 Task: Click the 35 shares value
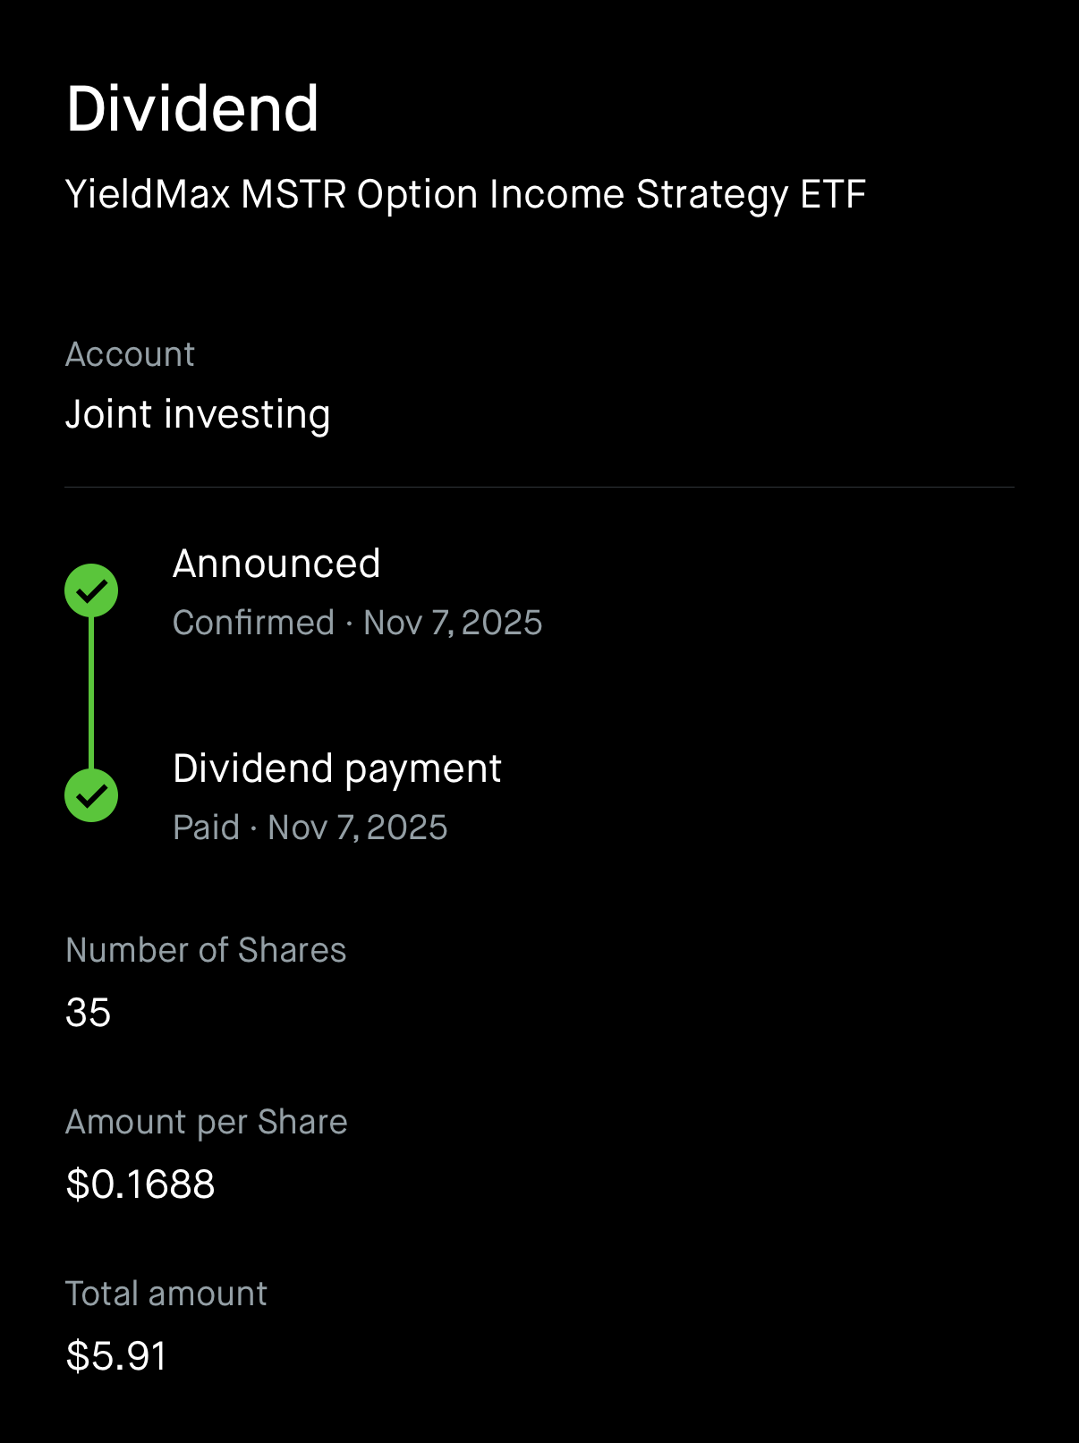[x=88, y=1013]
